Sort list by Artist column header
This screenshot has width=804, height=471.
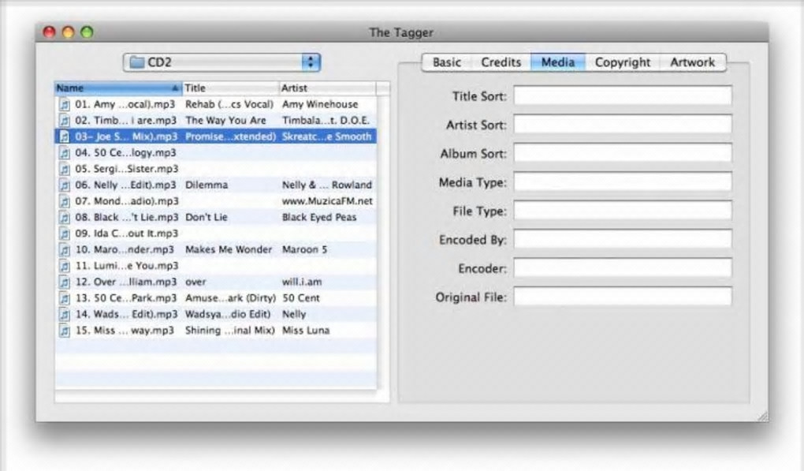[328, 88]
